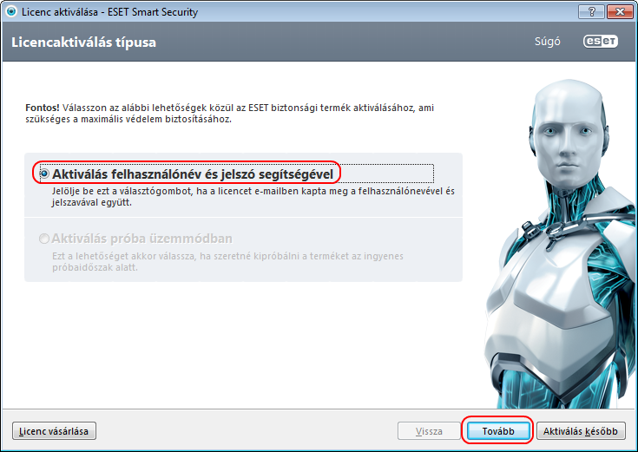This screenshot has width=638, height=452.
Task: Open the Licenc vásárlása button
Action: [54, 431]
